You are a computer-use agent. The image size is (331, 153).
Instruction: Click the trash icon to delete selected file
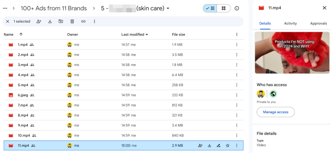[x=72, y=21]
